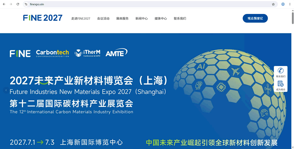Viewport: 294px width, 149px height.
Task: Click the 12th International Carbon Materials text
Action: pyautogui.click(x=71, y=112)
